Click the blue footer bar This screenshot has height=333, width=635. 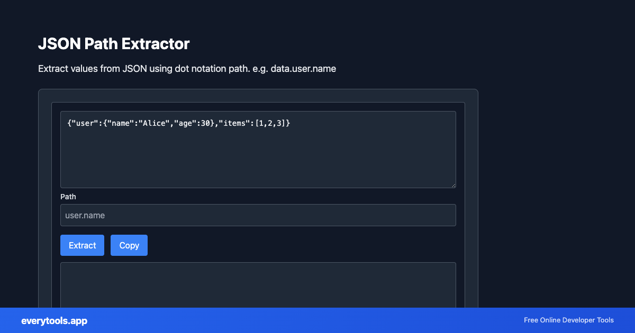317,320
